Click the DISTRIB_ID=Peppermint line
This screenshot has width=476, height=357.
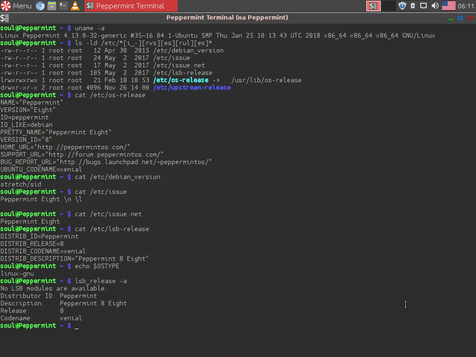pos(40,237)
